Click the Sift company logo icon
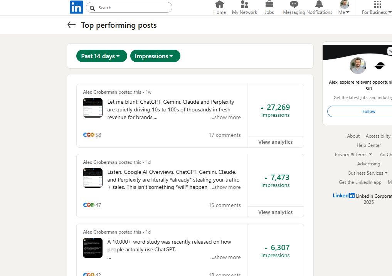Screen dimensions: 392x276 380,66
